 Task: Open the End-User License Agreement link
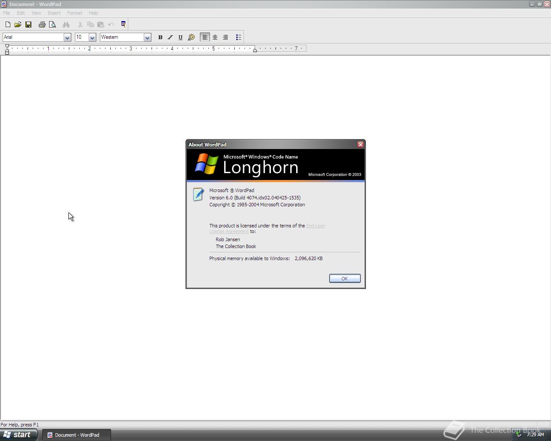267,229
